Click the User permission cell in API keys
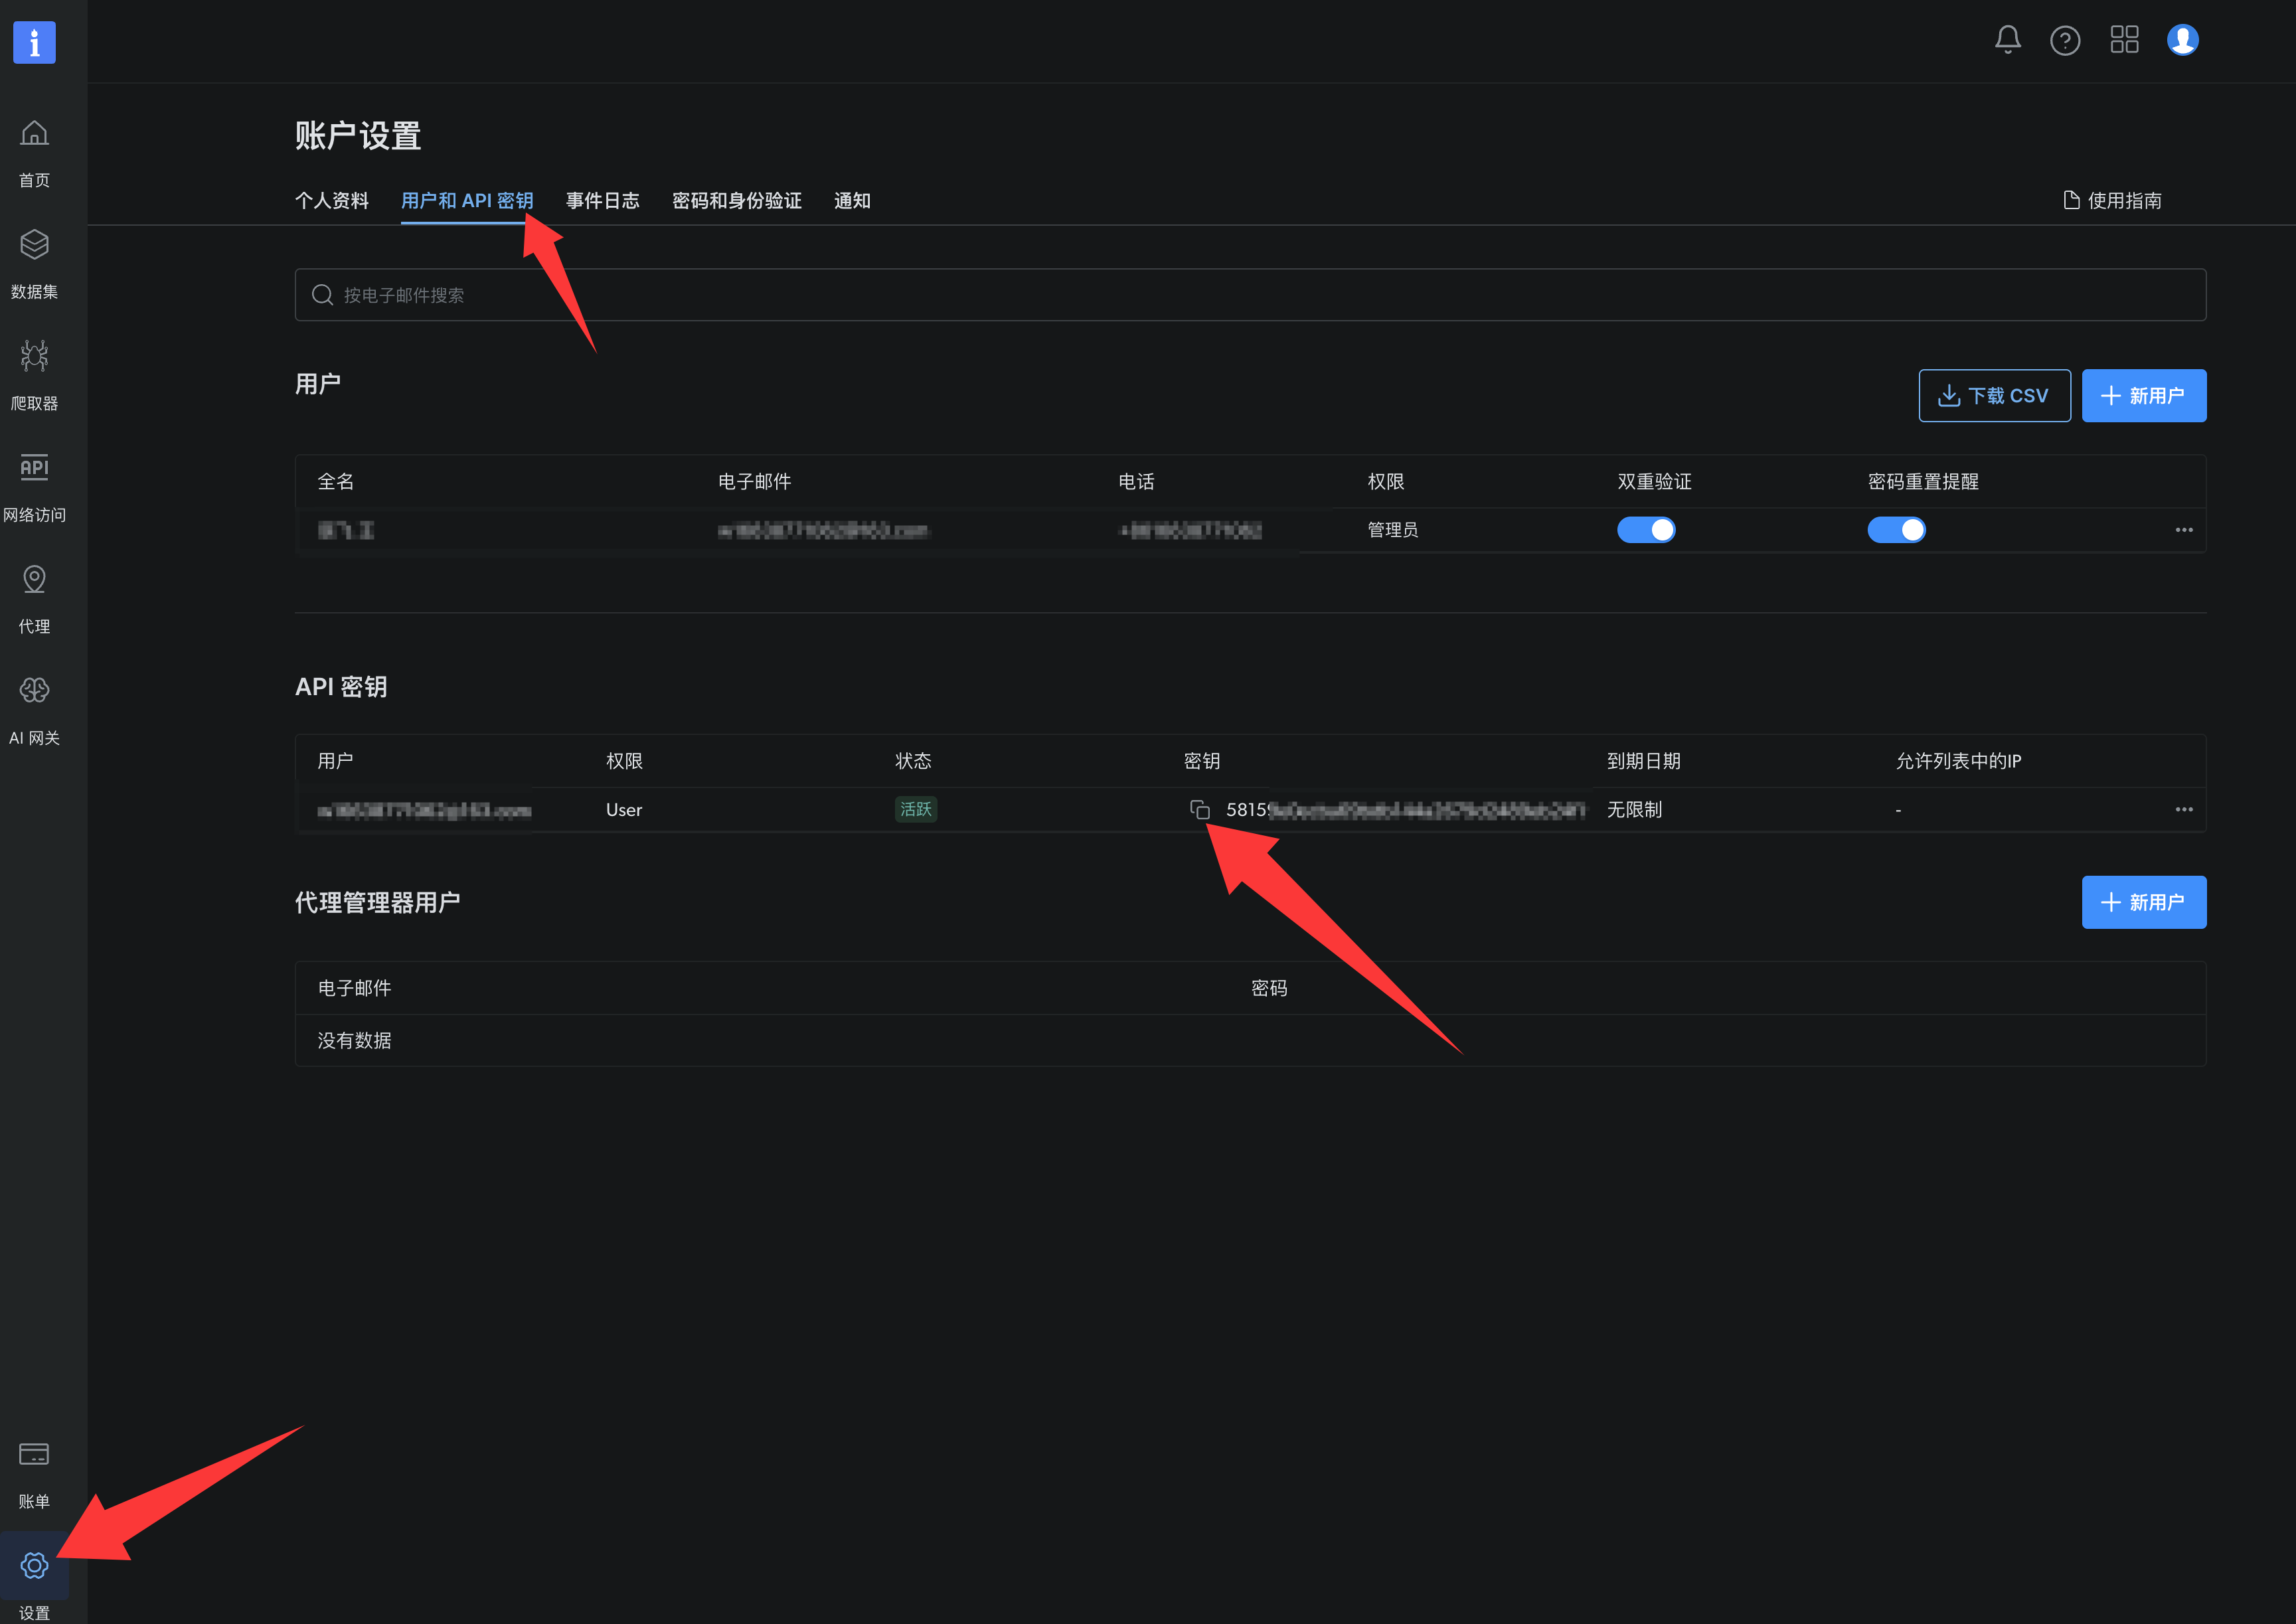 click(624, 809)
